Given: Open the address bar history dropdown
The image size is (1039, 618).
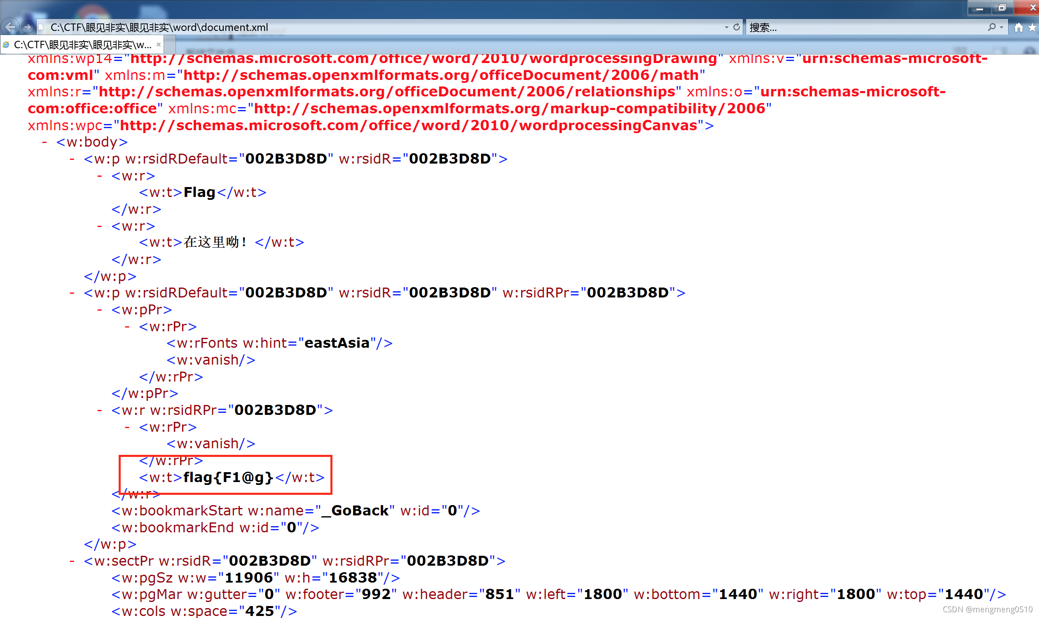Looking at the screenshot, I should click(726, 27).
